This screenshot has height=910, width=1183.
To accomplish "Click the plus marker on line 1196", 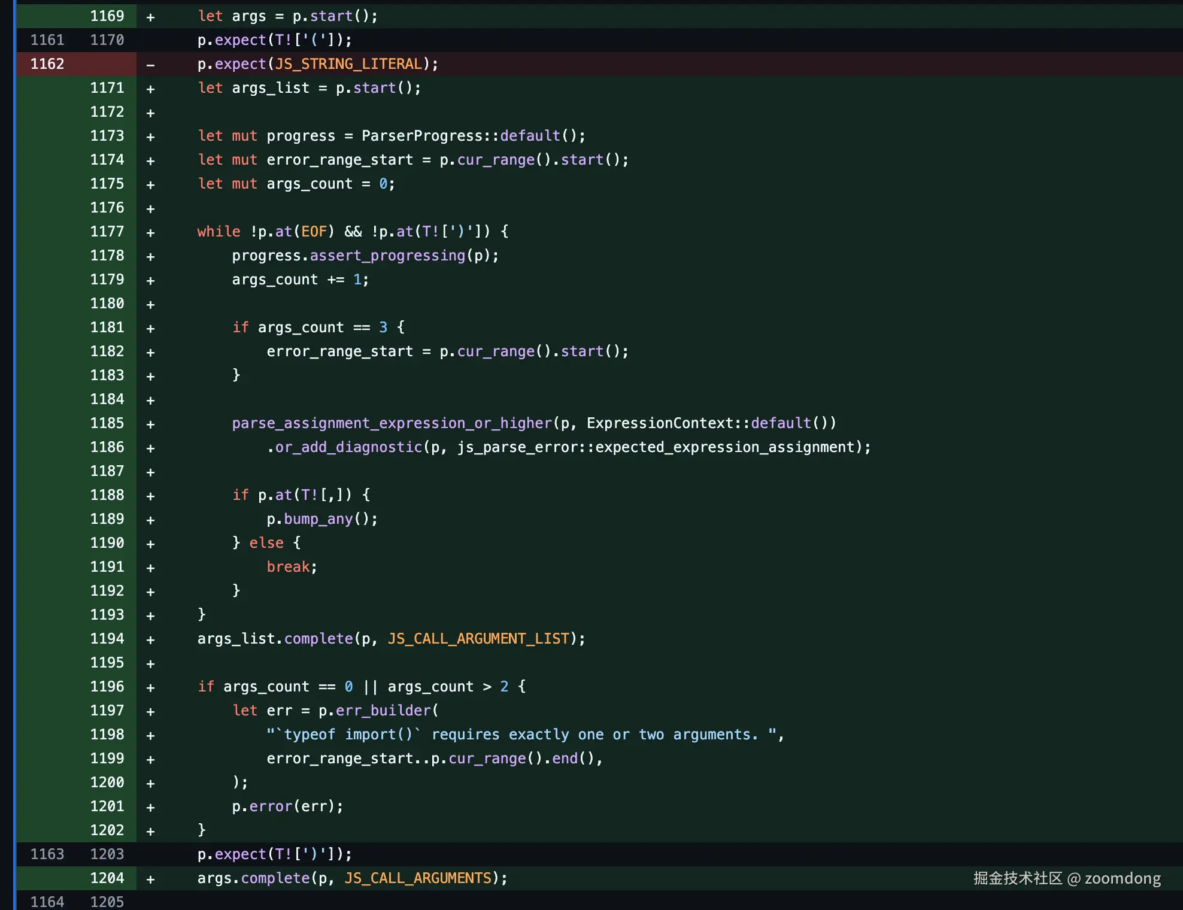I will point(150,687).
